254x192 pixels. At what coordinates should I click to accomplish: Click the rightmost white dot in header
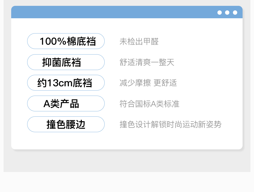(235, 12)
